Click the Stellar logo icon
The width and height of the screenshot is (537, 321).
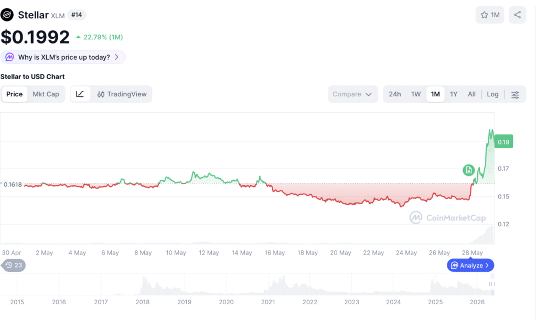click(7, 15)
